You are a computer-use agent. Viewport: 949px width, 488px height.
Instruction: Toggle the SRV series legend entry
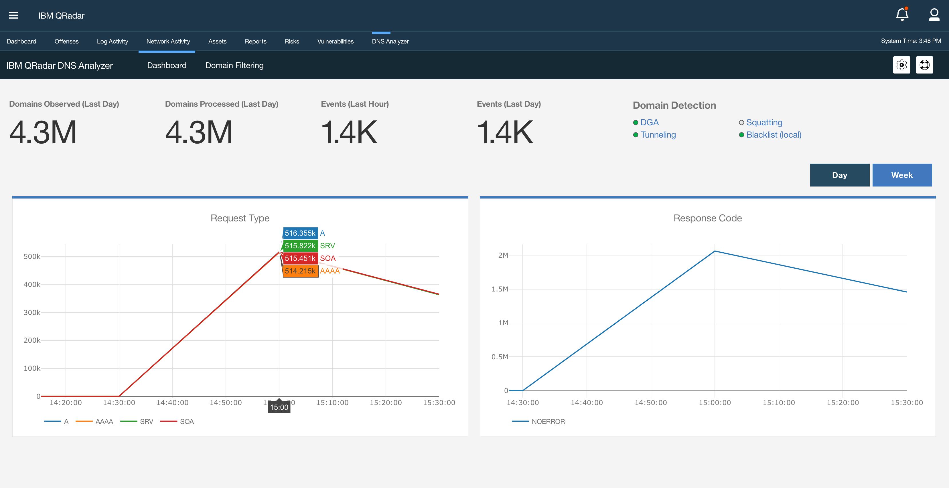coord(137,421)
